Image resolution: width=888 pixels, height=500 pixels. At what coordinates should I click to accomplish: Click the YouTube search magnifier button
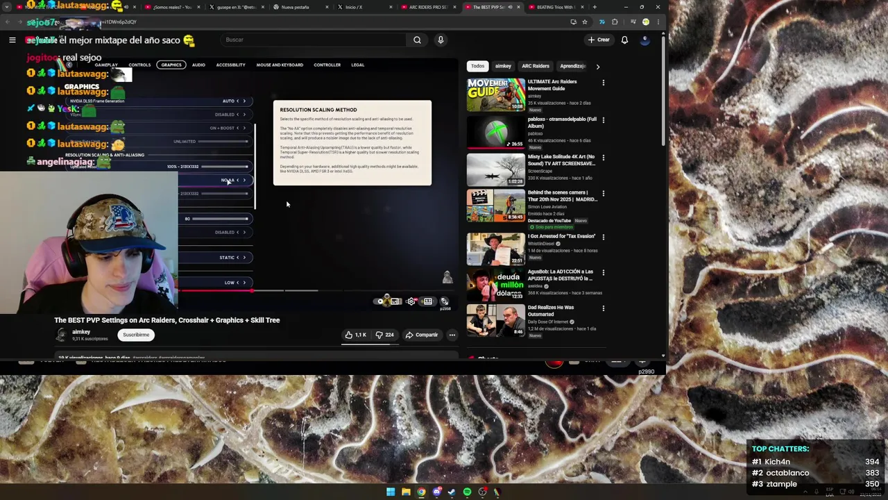417,40
